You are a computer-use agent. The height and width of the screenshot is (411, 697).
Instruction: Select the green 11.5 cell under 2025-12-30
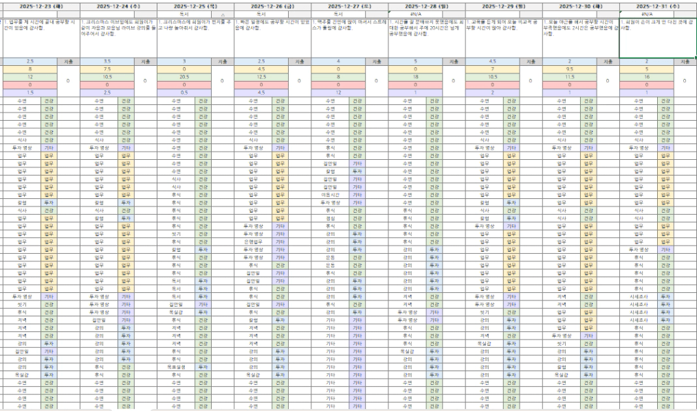[x=569, y=77]
